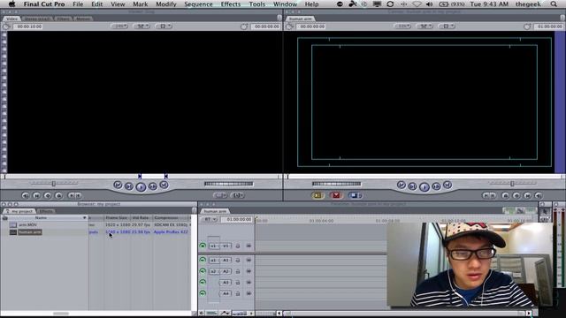Click Match Frame button in Canvas
This screenshot has height=318, width=566.
click(x=539, y=195)
